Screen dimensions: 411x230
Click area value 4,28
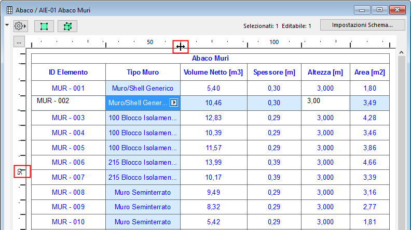coord(370,118)
